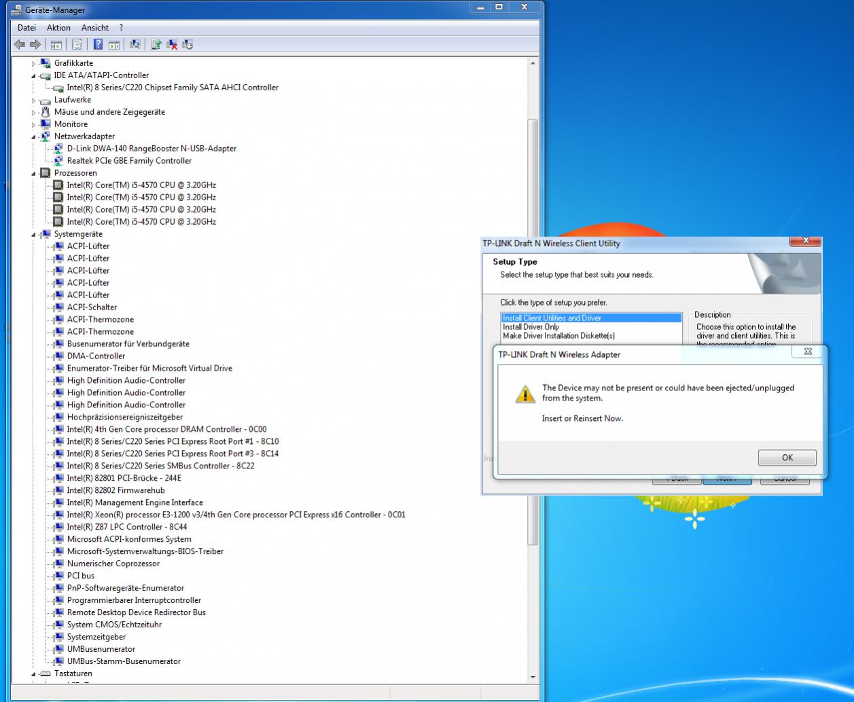
Task: Click the yellow warning icon in dialog
Action: click(x=524, y=394)
